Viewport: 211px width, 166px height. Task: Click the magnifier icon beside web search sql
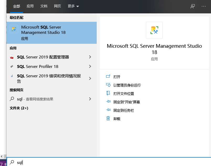12,99
